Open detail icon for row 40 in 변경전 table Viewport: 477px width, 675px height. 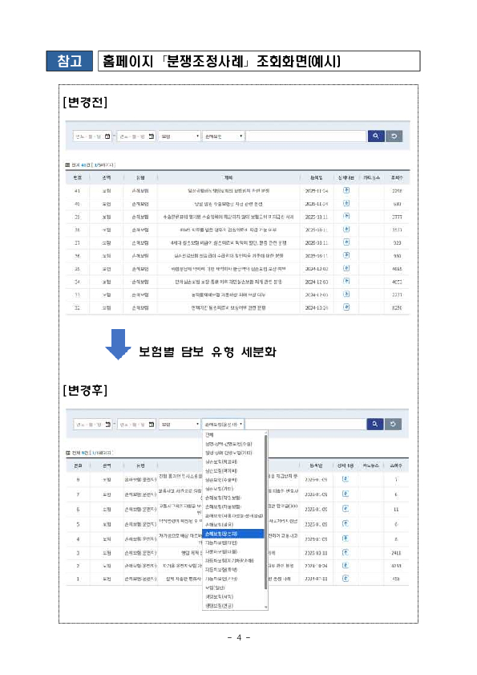[346, 203]
